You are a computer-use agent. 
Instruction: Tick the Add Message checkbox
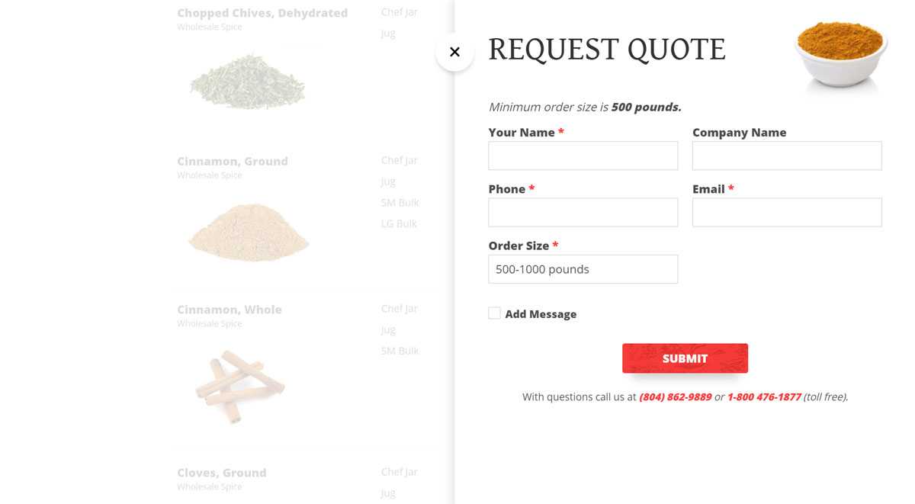point(494,313)
